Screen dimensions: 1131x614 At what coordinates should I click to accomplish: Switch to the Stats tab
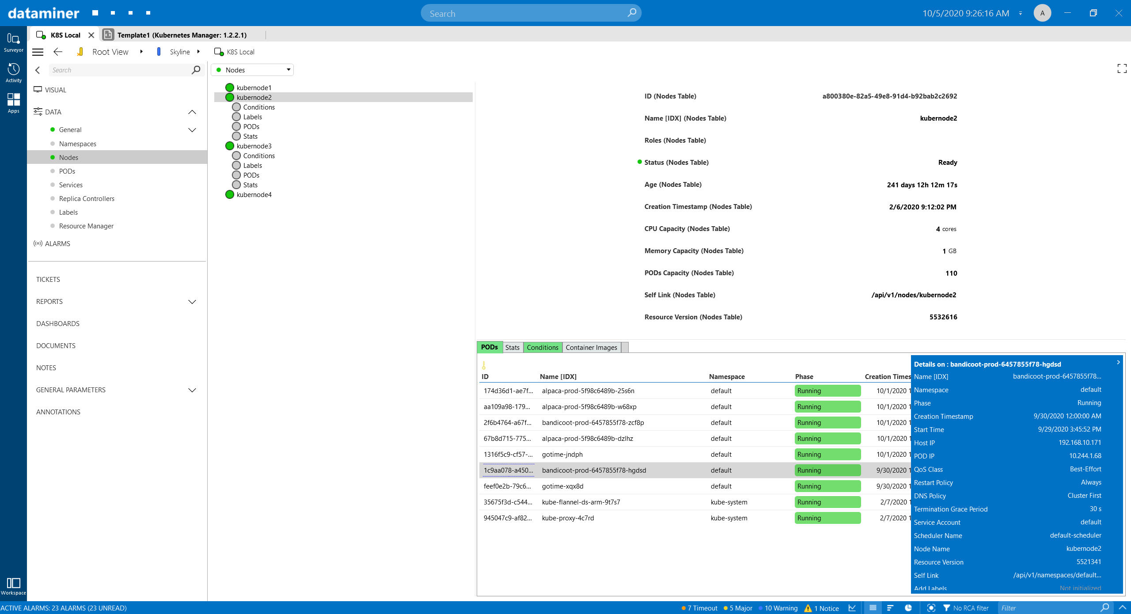(512, 348)
